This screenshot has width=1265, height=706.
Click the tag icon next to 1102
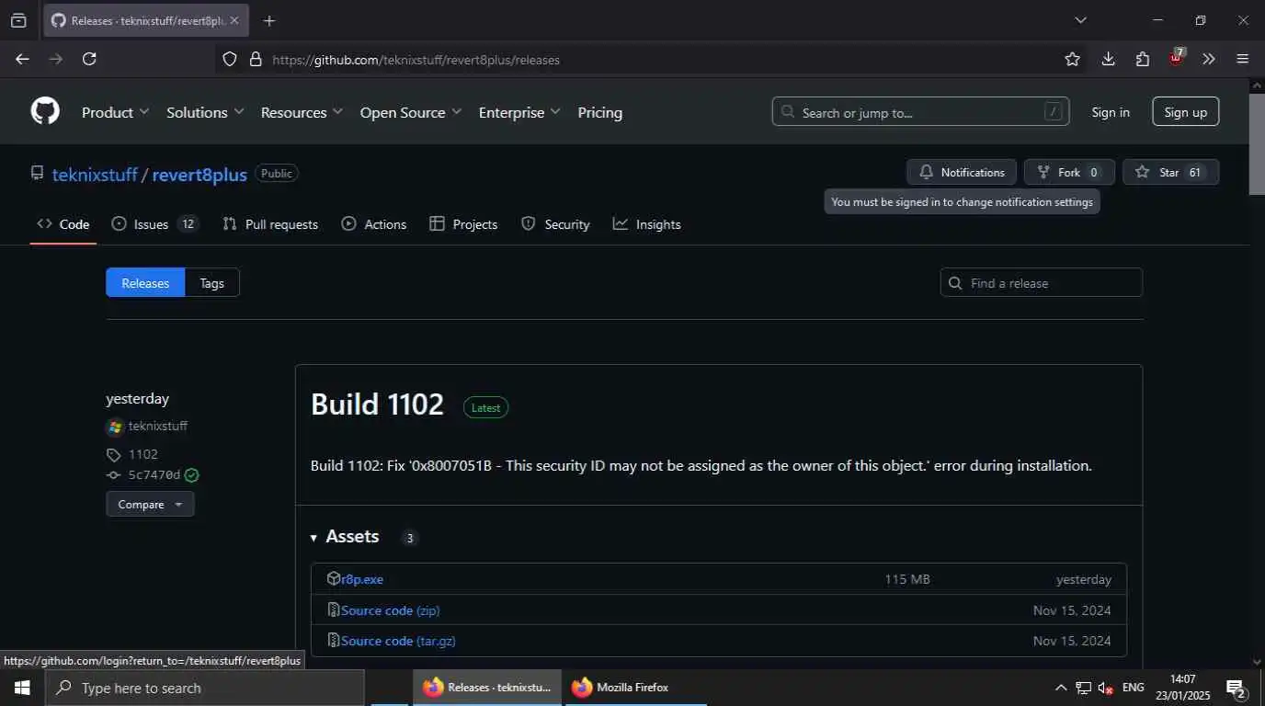point(113,455)
